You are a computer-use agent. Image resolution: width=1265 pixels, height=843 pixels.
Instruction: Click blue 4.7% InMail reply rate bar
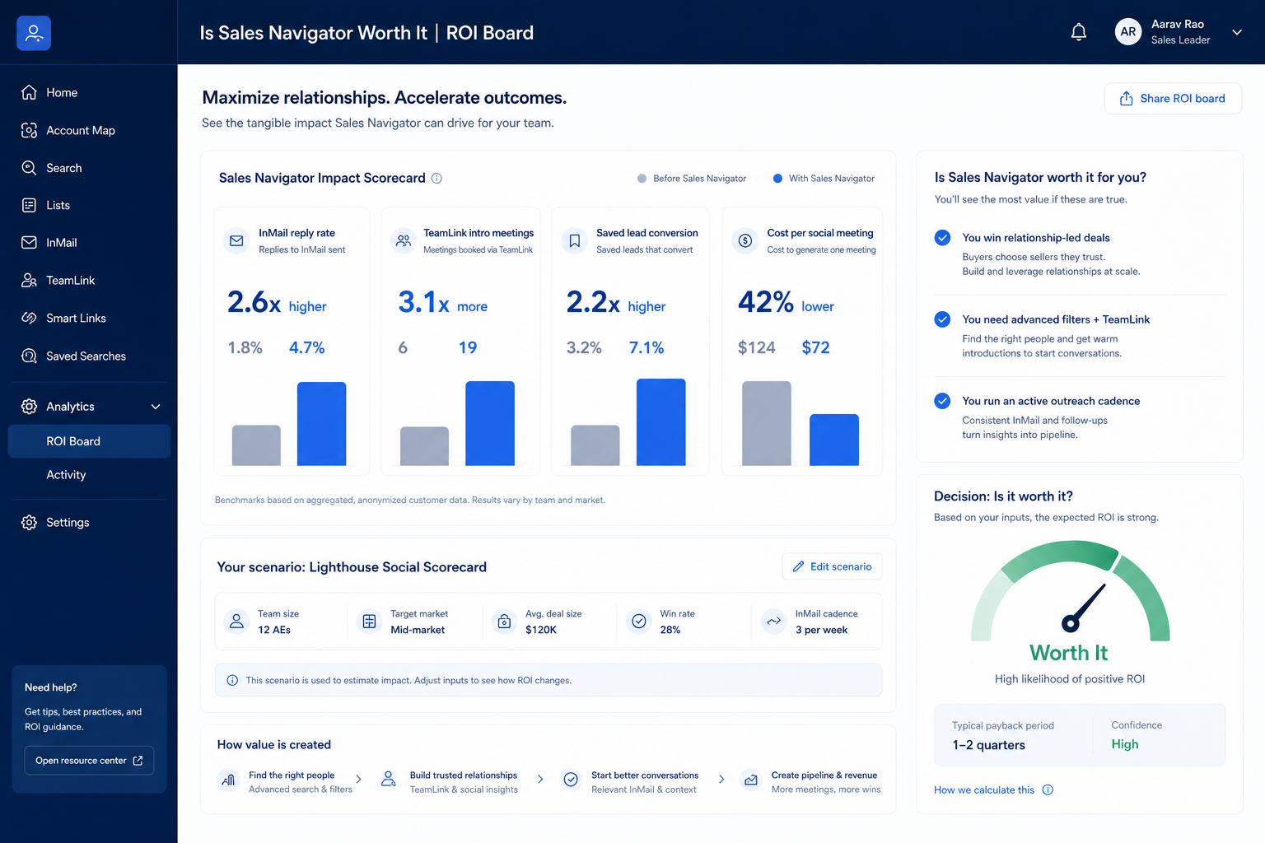321,424
